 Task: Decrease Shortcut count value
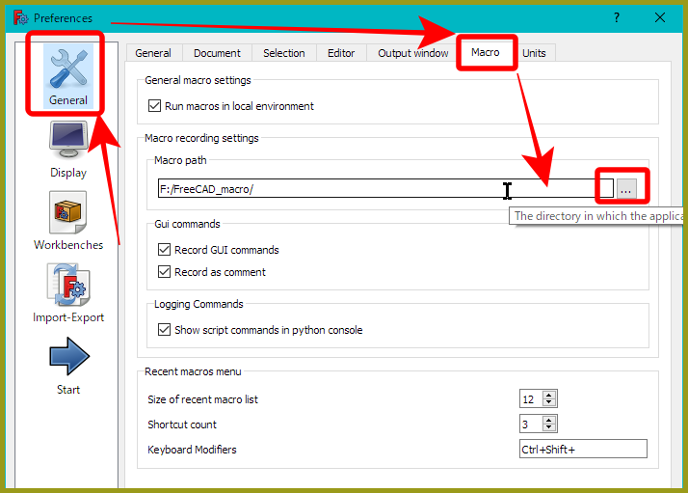(x=549, y=428)
